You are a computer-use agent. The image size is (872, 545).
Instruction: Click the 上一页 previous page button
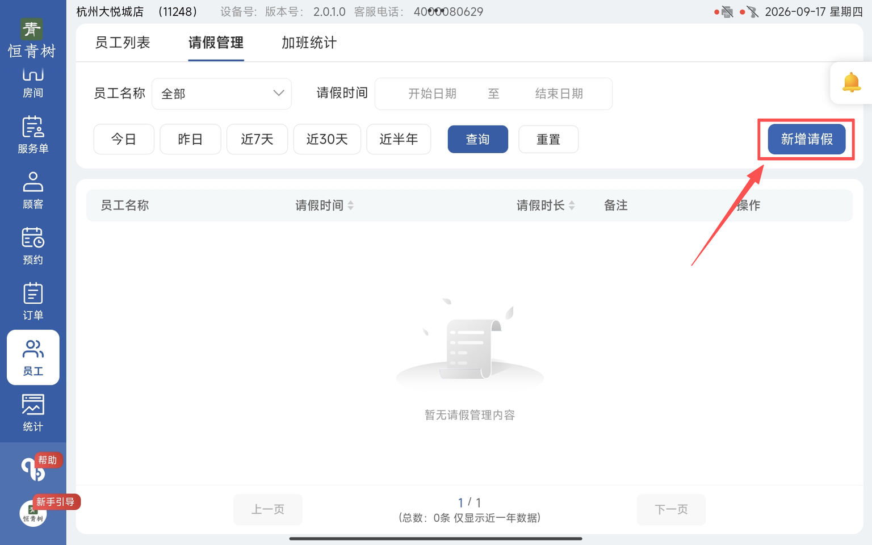(x=268, y=509)
